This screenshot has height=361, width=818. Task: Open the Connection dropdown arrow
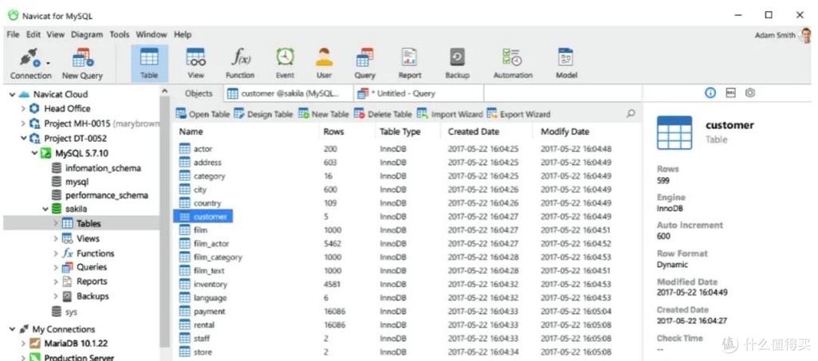[x=48, y=63]
